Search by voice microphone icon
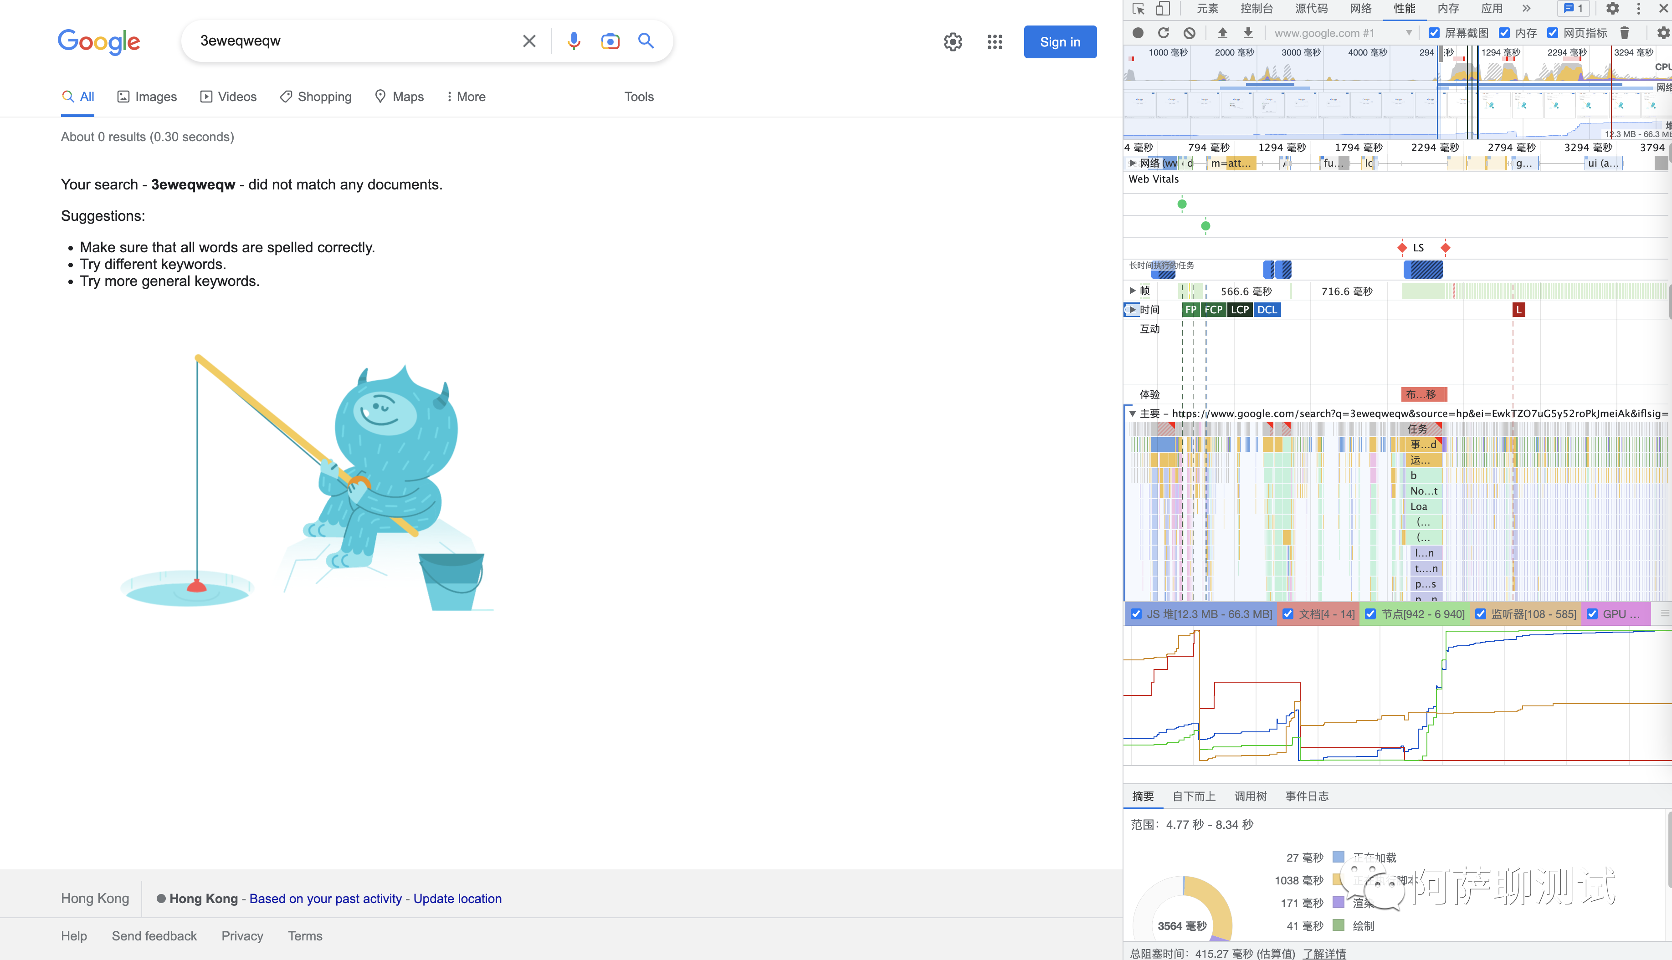This screenshot has height=960, width=1672. (x=574, y=41)
